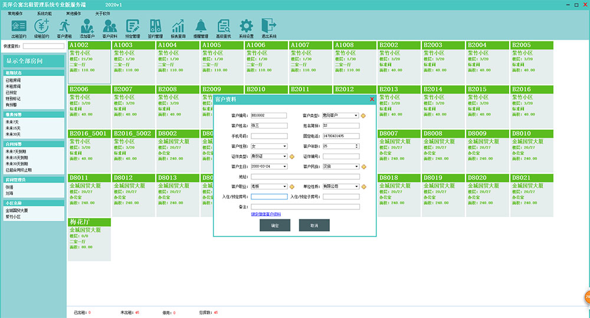Click the 续租签约 renewal icon
Screen dimensions: 590x318
(42, 27)
